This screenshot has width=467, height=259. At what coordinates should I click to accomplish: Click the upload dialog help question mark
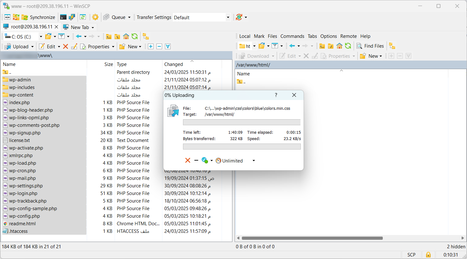pos(276,95)
